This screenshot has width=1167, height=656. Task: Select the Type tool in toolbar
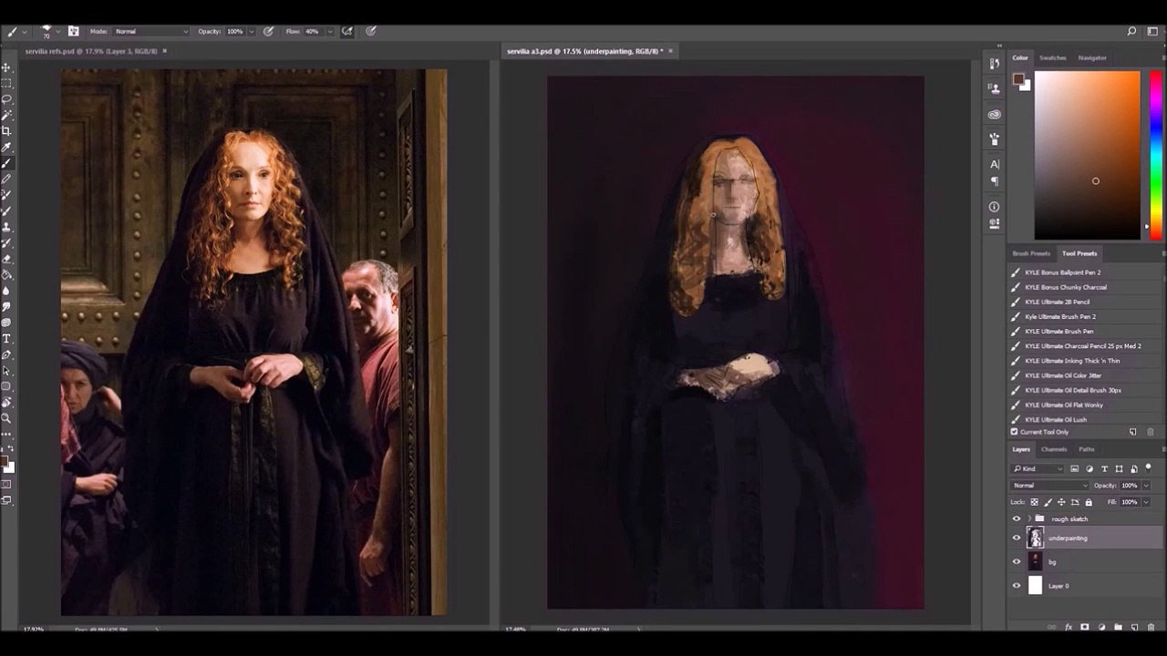pos(6,339)
